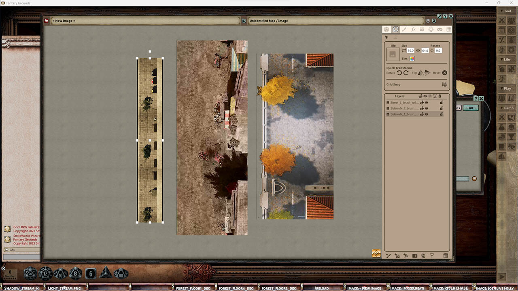Switch to the FOREST_FLOOR1_DEC taskbar tab
Image resolution: width=518 pixels, height=291 pixels.
pyautogui.click(x=193, y=288)
